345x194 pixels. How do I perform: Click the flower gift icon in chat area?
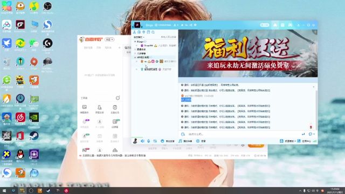coord(311,127)
